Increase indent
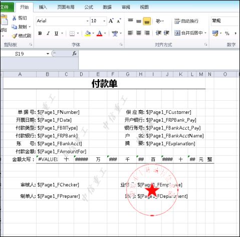Image resolution: width=240 pixels, height=237 pixels. pyautogui.click(x=166, y=33)
